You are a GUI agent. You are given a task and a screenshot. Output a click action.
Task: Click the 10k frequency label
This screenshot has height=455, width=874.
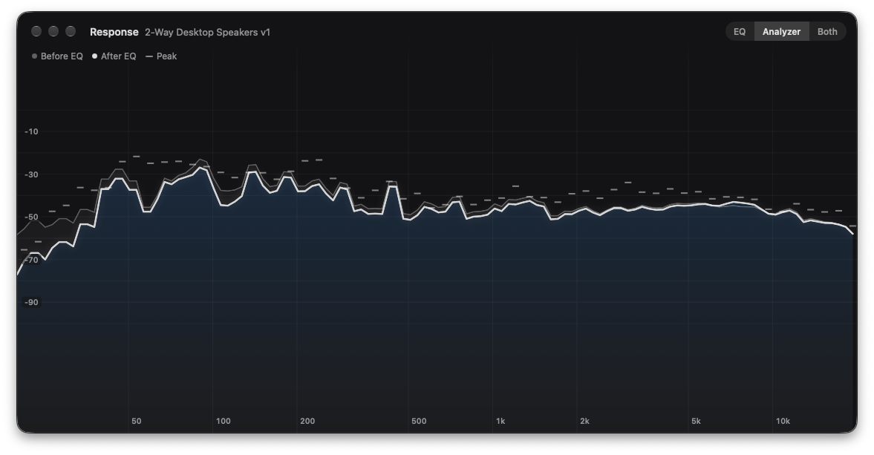click(x=783, y=421)
